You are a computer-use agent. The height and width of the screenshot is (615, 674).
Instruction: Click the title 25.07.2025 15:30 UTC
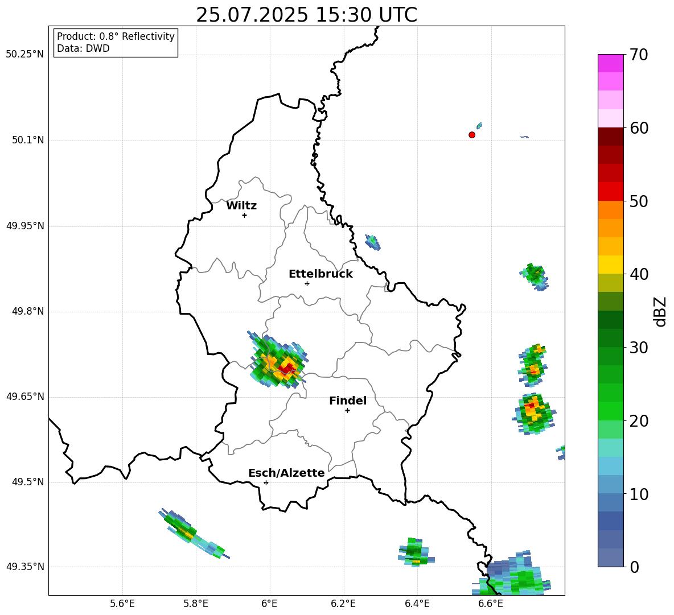(x=306, y=15)
